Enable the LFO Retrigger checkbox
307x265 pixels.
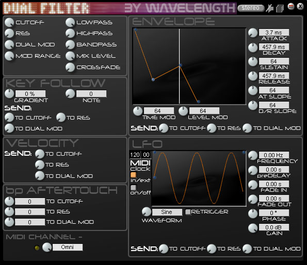click(188, 212)
